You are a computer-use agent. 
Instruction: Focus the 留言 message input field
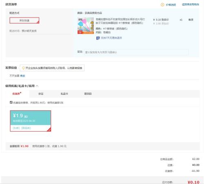click(136, 52)
